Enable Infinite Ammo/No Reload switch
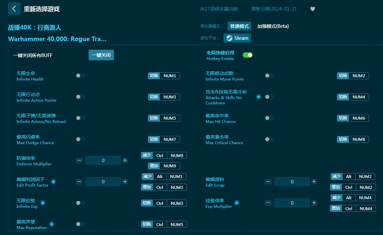The height and width of the screenshot is (235, 383). [x=80, y=118]
